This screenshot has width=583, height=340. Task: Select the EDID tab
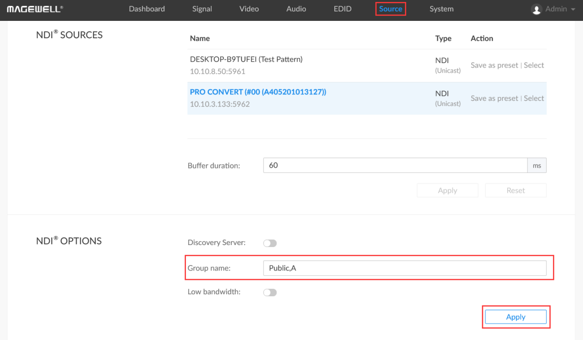[342, 9]
